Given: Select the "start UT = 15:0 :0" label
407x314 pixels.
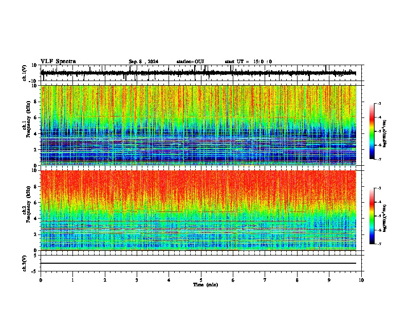Looking at the screenshot, I should [248, 62].
